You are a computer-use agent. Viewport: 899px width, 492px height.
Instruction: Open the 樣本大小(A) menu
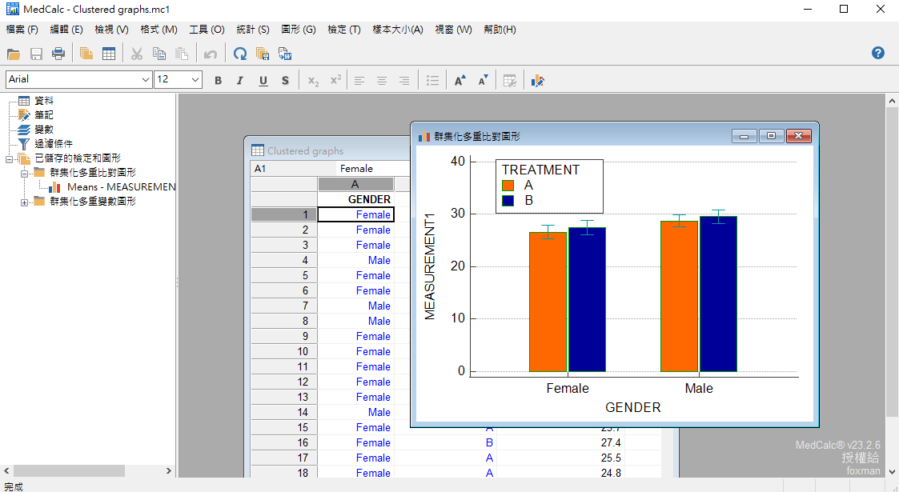(x=398, y=30)
